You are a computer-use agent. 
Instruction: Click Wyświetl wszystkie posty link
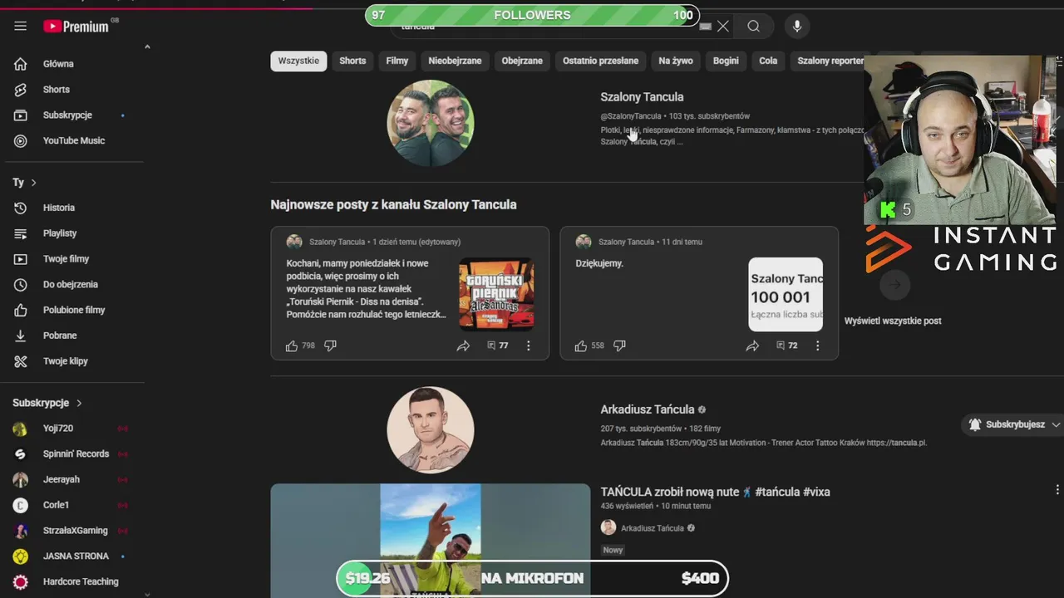pyautogui.click(x=893, y=321)
